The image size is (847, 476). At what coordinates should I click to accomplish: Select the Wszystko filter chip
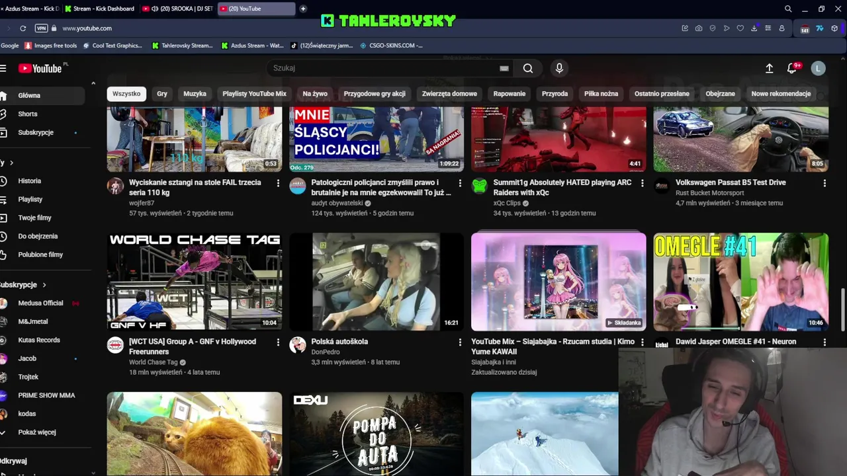126,94
